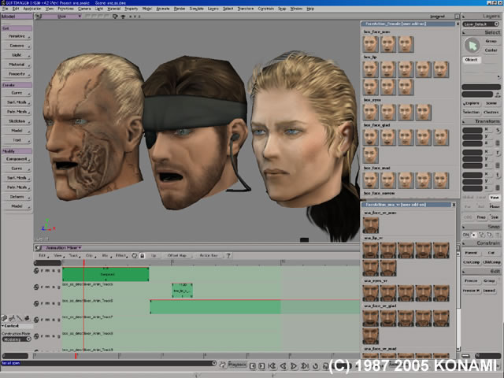
Task: Click the Action Key button in mixer
Action: 209,255
